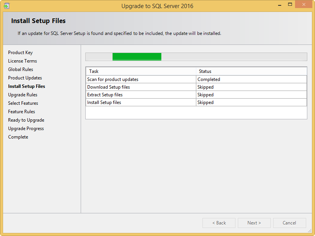
Task: Select the 'Install Setup files' task cell
Action: tap(141, 102)
